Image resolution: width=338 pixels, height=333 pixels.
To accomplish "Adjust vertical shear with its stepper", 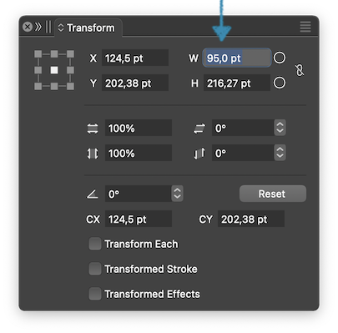I will [280, 153].
